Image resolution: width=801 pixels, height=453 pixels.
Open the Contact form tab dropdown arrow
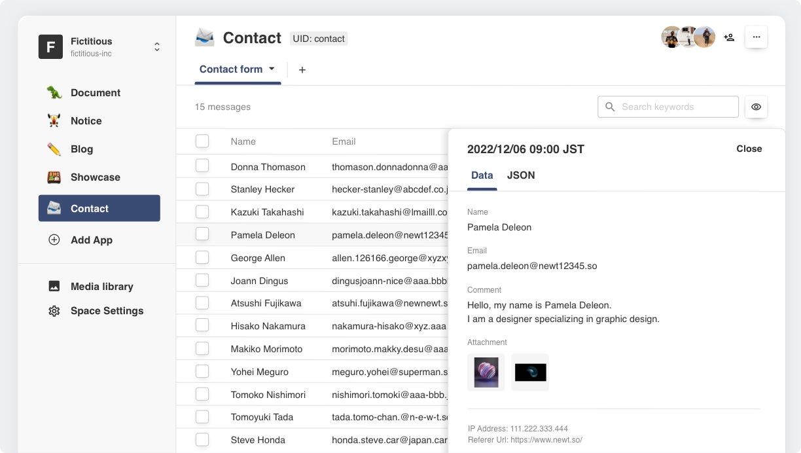[x=272, y=69]
